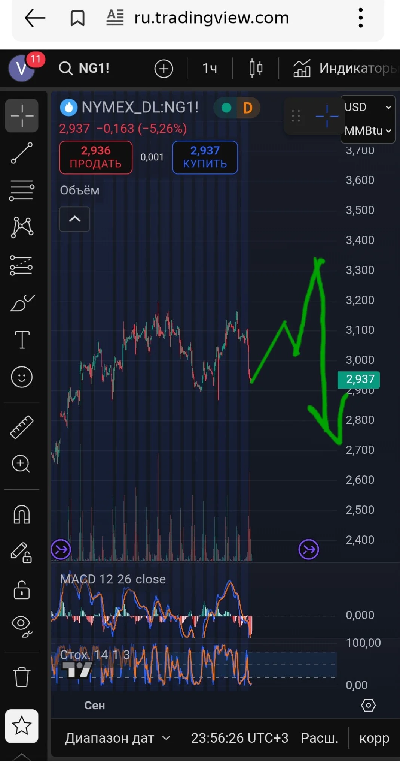Click the КУПИТЬ 2,937 buy button

coord(205,157)
